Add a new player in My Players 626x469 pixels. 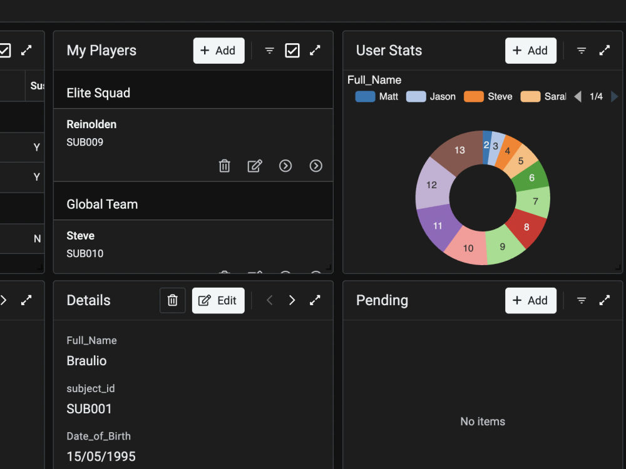[218, 51]
